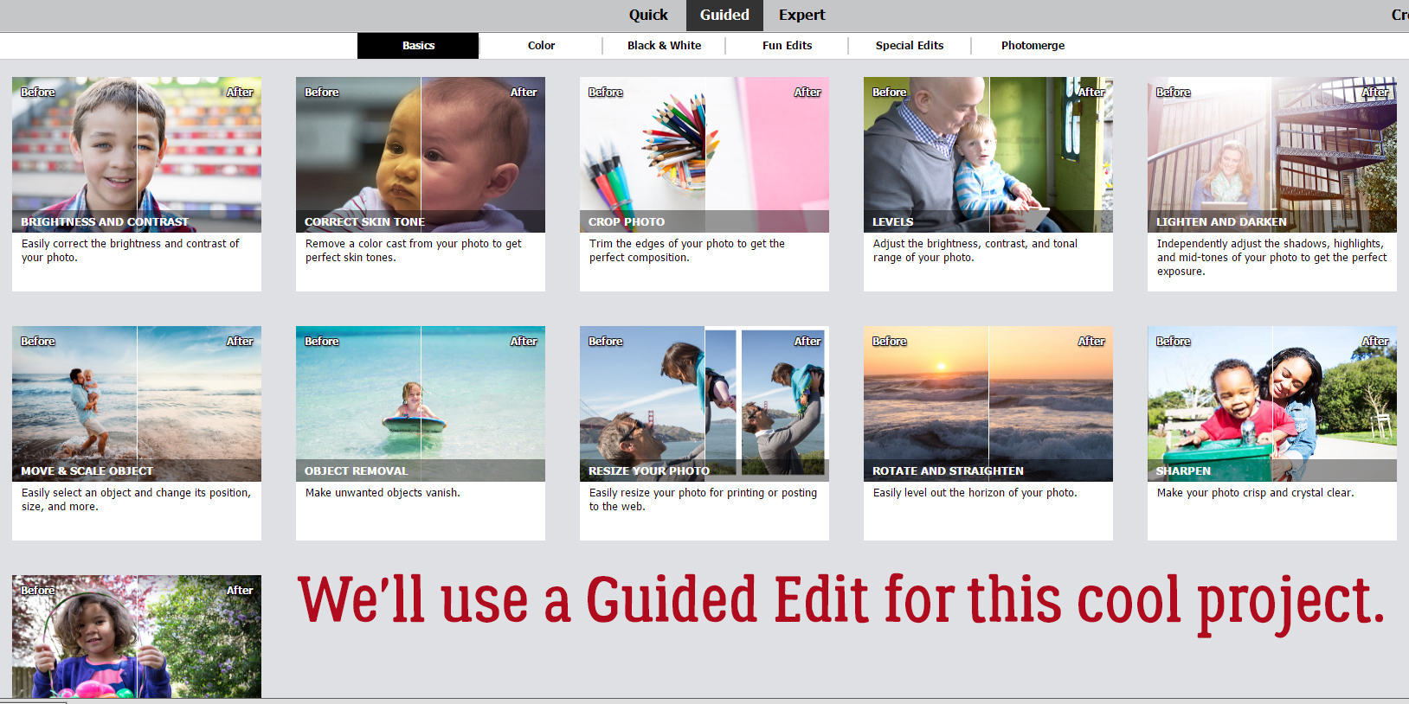The width and height of the screenshot is (1409, 704).
Task: Select the Expert mode tab
Action: (801, 15)
